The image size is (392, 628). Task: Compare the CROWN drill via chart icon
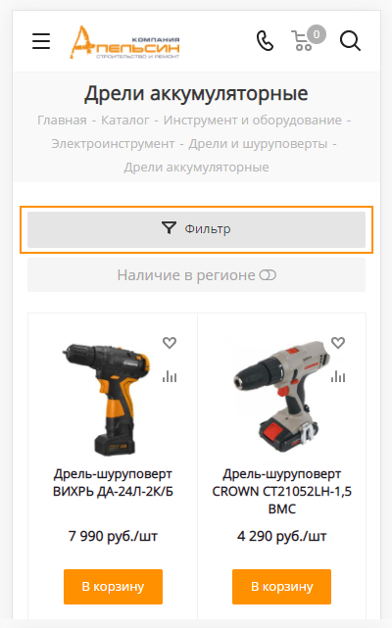338,376
